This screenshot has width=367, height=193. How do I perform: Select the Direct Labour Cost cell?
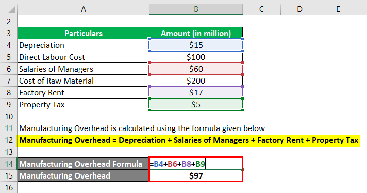click(84, 57)
